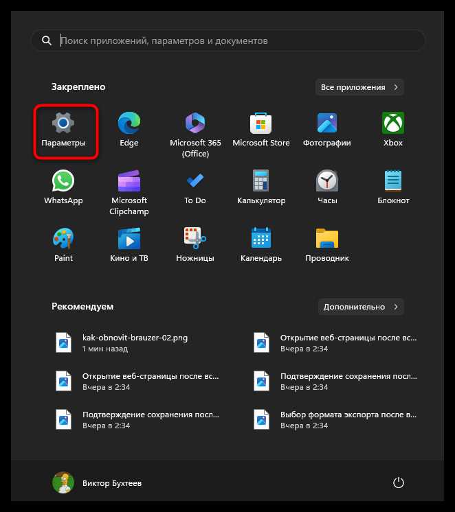Launch WhatsApp from pinned apps

(x=63, y=187)
